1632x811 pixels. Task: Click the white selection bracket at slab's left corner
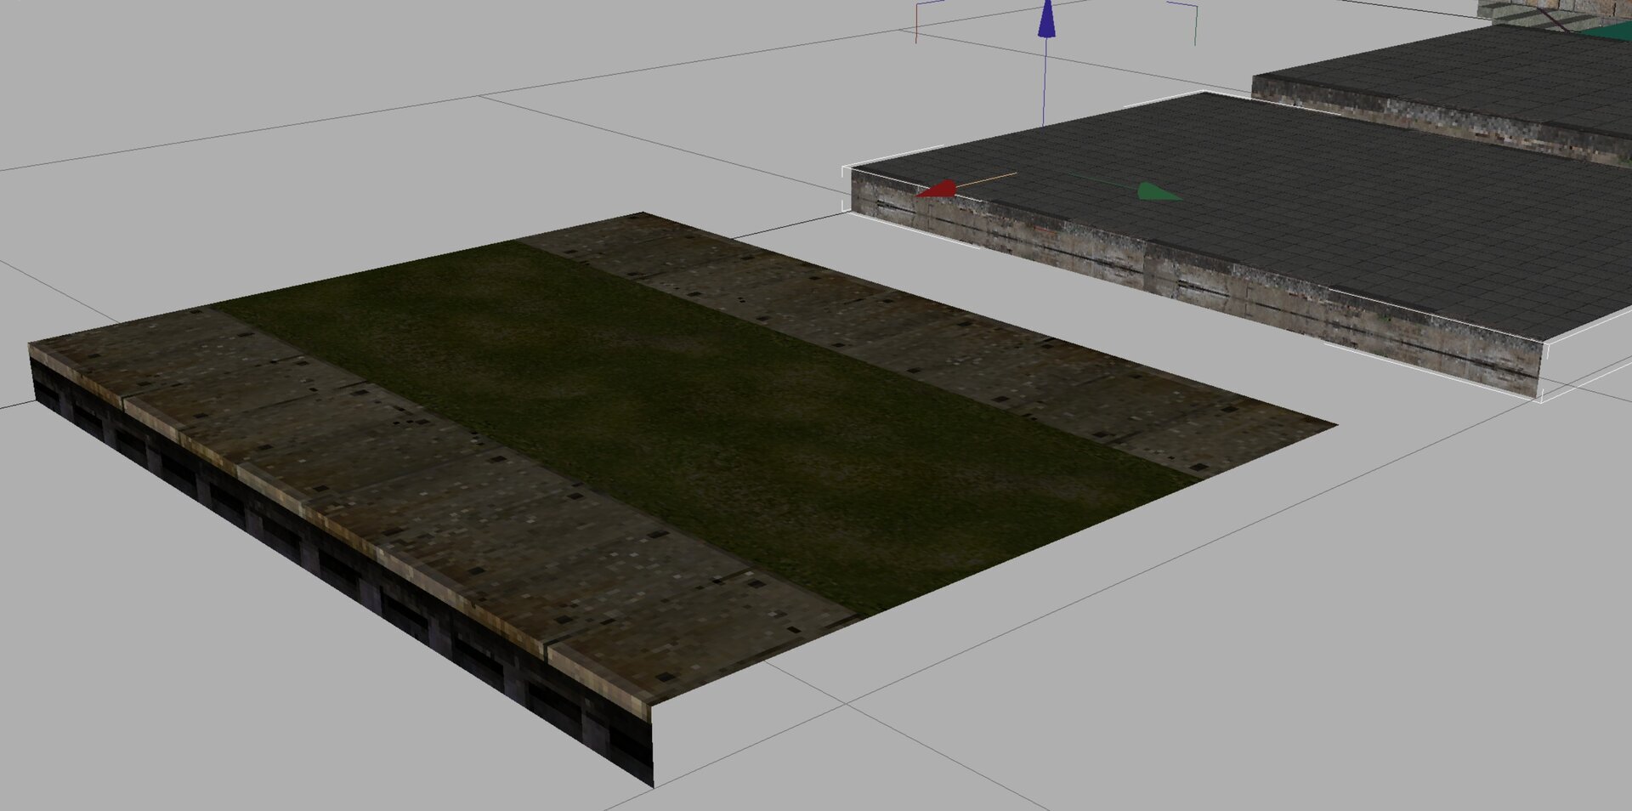coord(845,189)
